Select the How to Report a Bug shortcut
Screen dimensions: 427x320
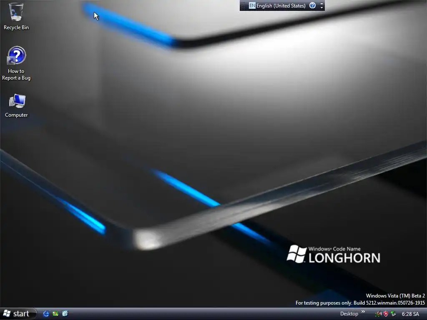tap(16, 63)
